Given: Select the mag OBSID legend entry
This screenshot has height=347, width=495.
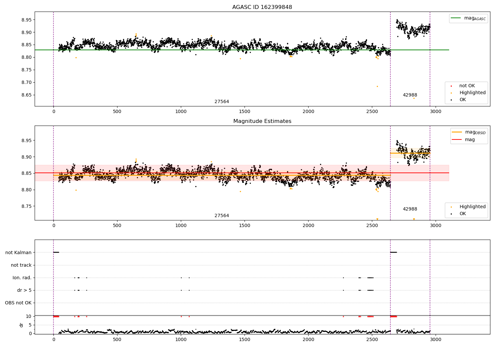Looking at the screenshot, I should (469, 132).
